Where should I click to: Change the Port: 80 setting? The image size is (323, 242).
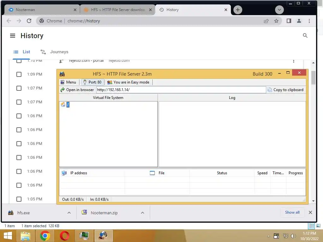[x=92, y=82]
